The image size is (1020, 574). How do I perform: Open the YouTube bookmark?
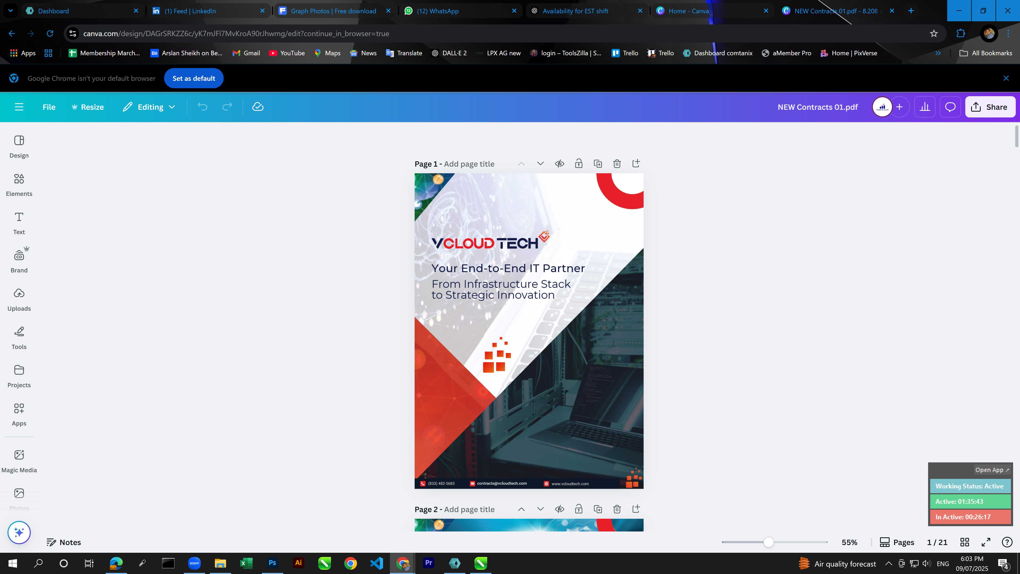[x=287, y=53]
